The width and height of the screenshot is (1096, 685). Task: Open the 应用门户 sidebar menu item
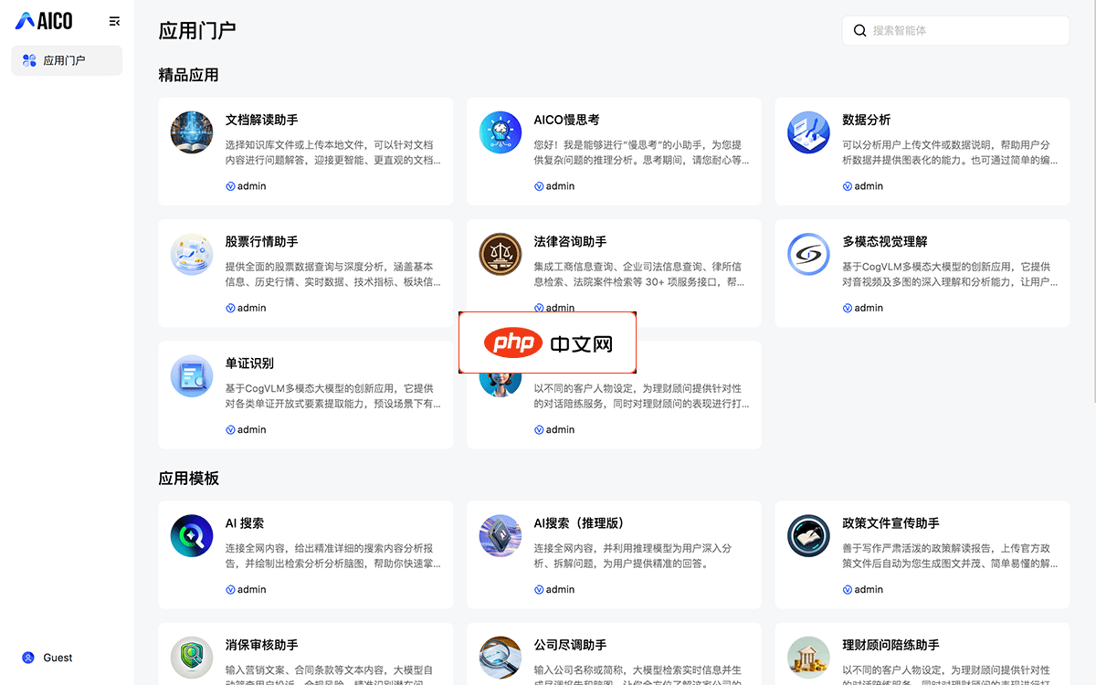pyautogui.click(x=67, y=60)
